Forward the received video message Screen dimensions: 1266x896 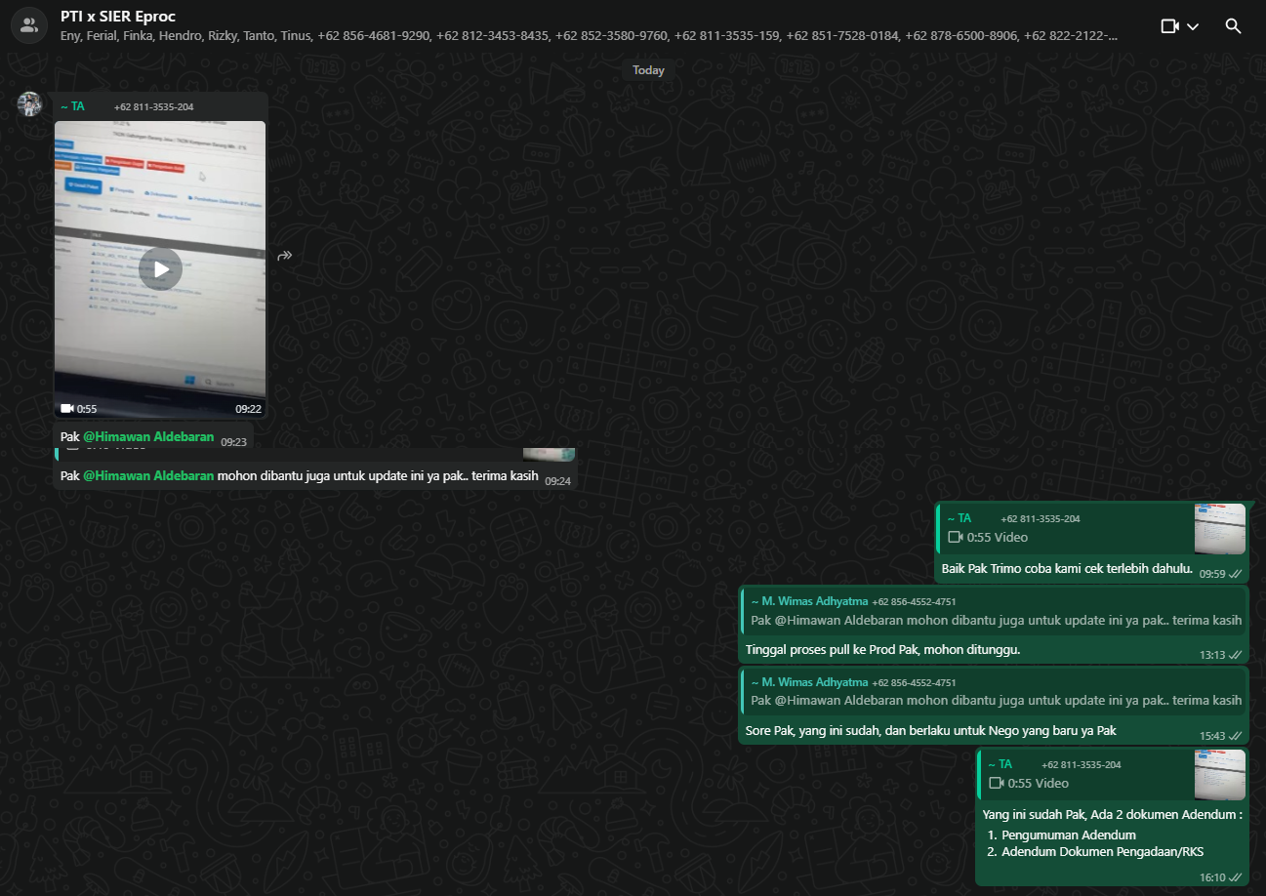pyautogui.click(x=285, y=256)
